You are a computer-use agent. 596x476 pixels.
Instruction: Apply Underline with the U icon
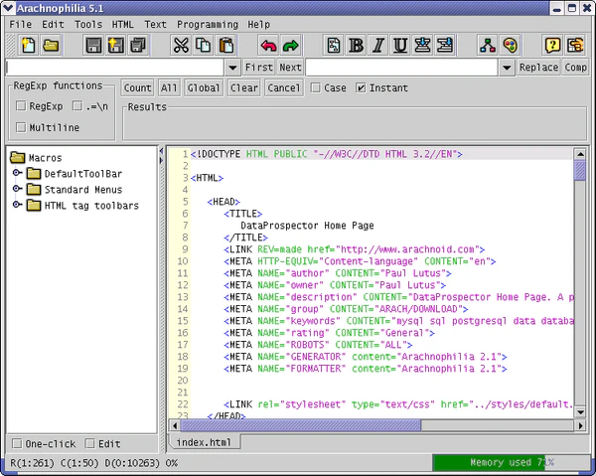[x=399, y=45]
